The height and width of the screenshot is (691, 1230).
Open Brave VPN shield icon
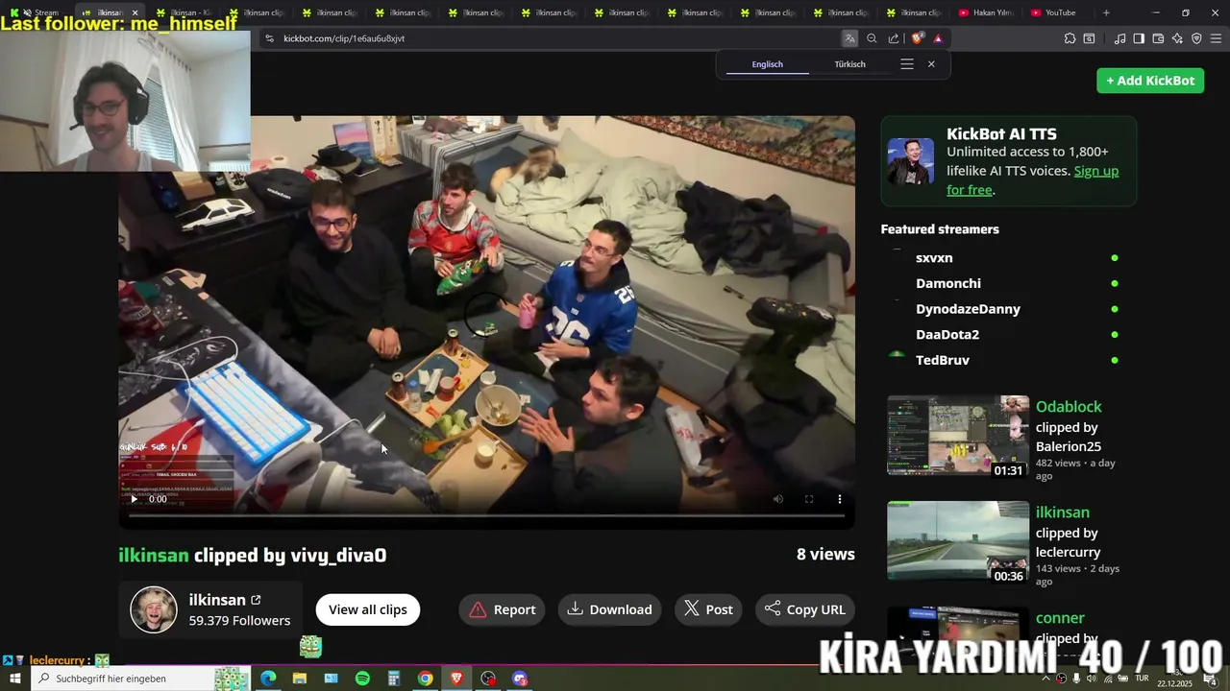1196,38
